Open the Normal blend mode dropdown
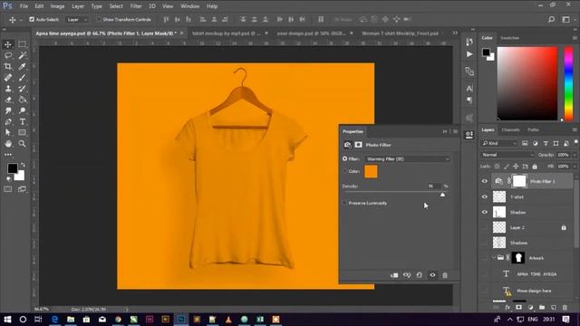This screenshot has height=326, width=580. (507, 155)
